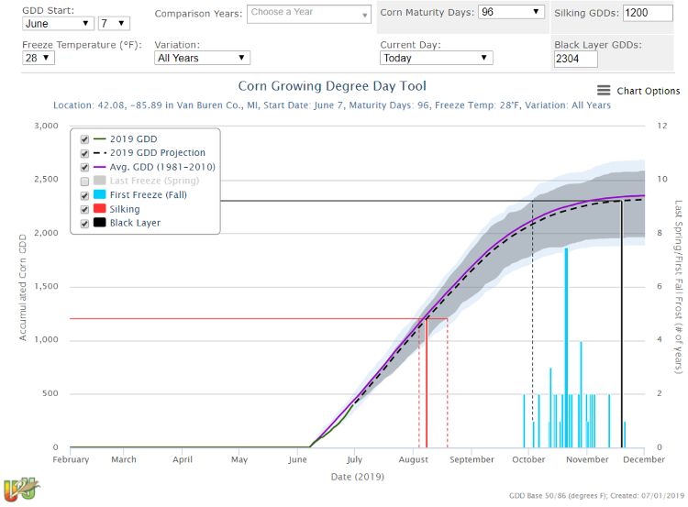Image resolution: width=688 pixels, height=507 pixels.
Task: Open the Current Day dropdown (Today)
Action: click(436, 58)
